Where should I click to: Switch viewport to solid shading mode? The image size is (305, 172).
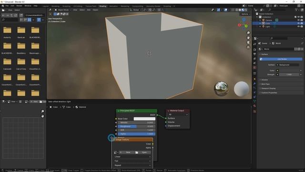pyautogui.click(x=240, y=10)
